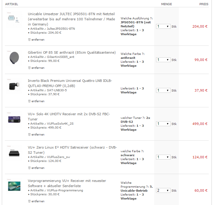Open quantity dropdown for Gibertini antenna
This screenshot has height=205, width=213.
point(163,60)
